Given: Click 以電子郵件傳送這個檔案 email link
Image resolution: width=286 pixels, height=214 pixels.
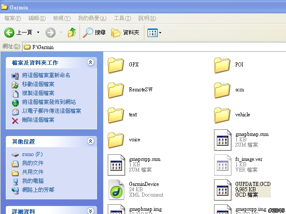Looking at the screenshot, I should tap(51, 111).
